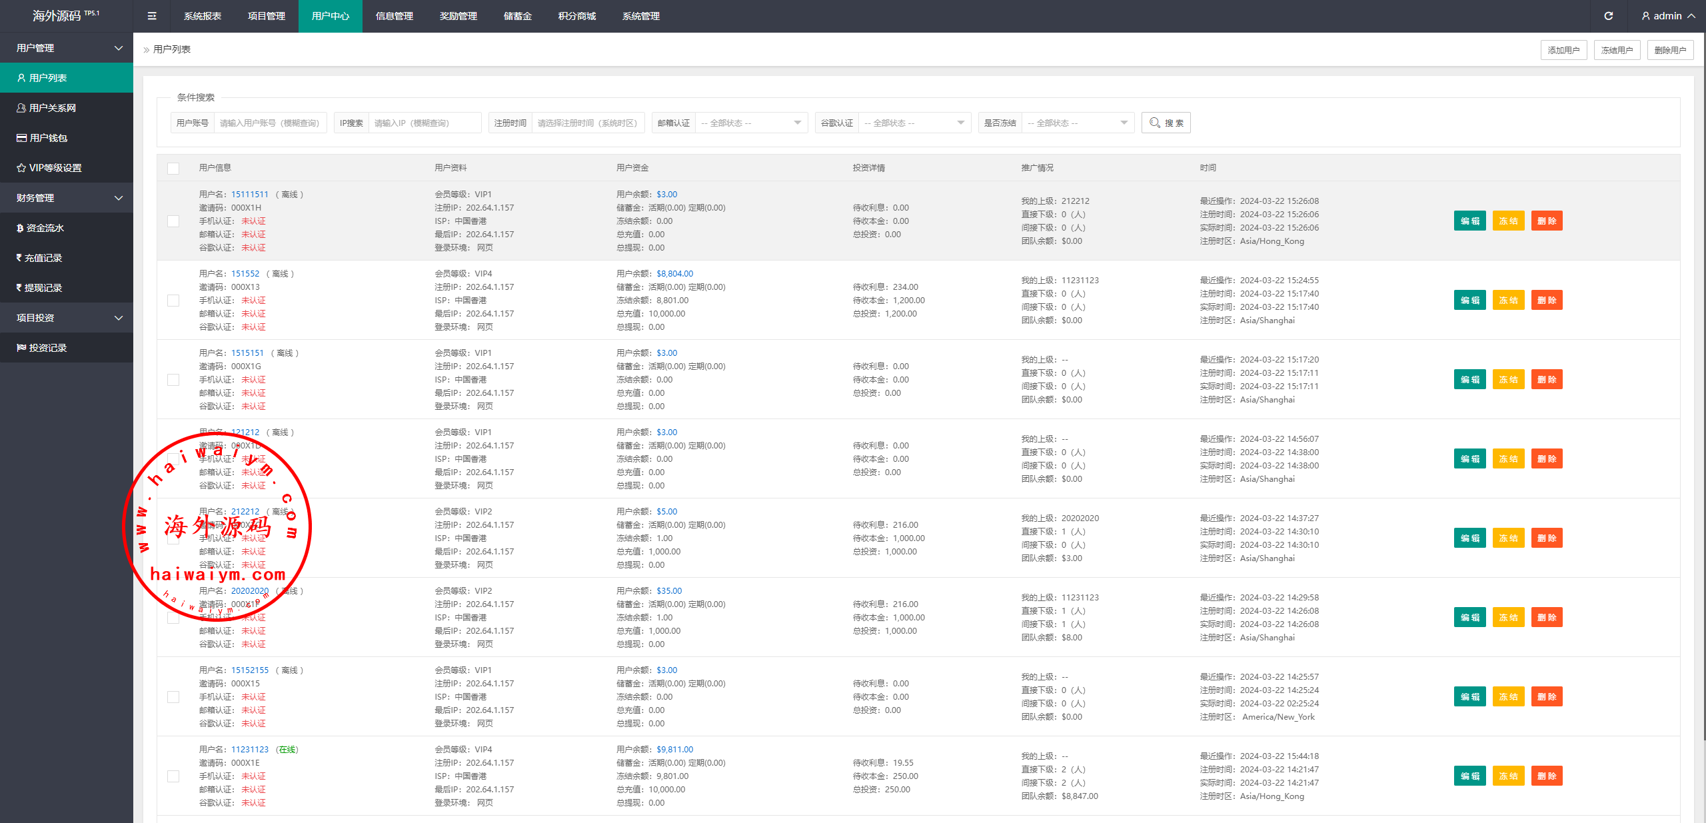Click the Add User button
Image resolution: width=1706 pixels, height=823 pixels.
tap(1563, 50)
